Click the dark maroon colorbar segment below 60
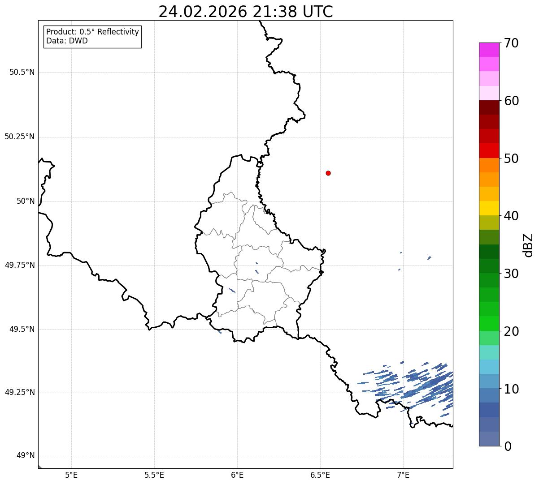Screen dimensions: 539x484 click(489, 107)
